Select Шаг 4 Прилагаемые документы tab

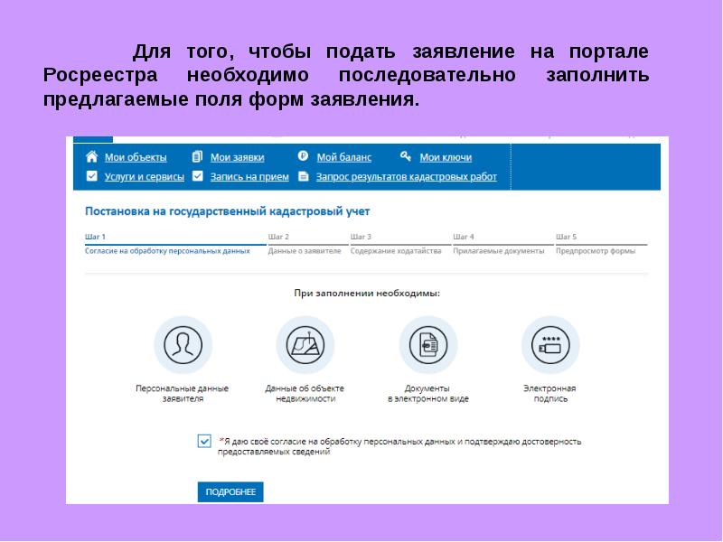(x=498, y=245)
